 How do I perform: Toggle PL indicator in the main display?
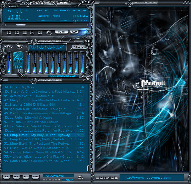pos(84,21)
